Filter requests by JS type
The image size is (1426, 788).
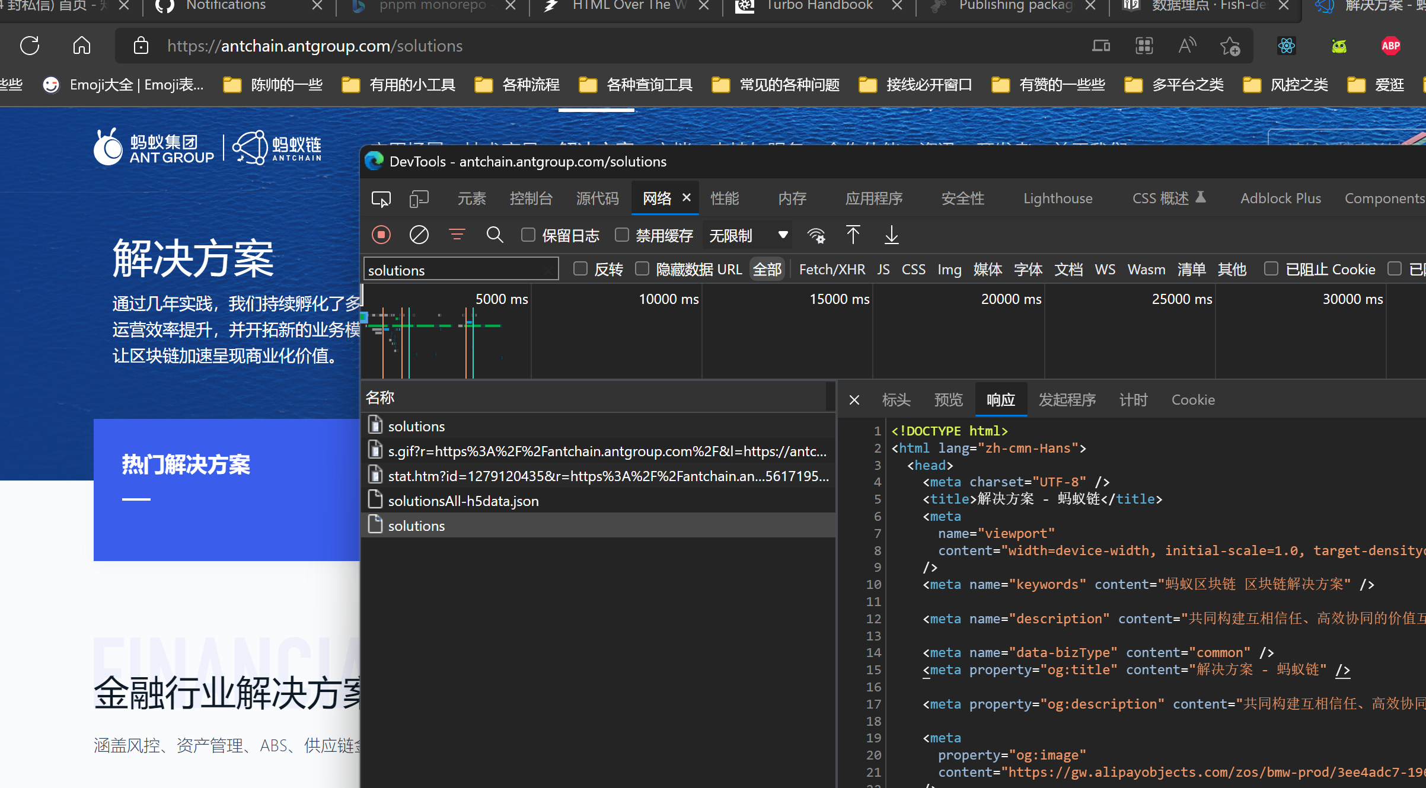[x=883, y=270]
